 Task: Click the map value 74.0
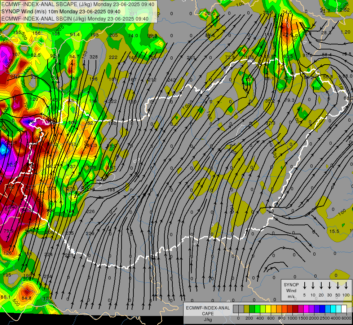[133, 36]
